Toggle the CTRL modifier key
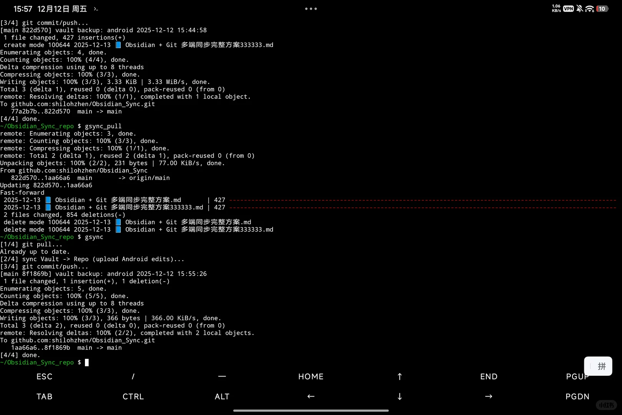The image size is (622, 415). [x=133, y=396]
